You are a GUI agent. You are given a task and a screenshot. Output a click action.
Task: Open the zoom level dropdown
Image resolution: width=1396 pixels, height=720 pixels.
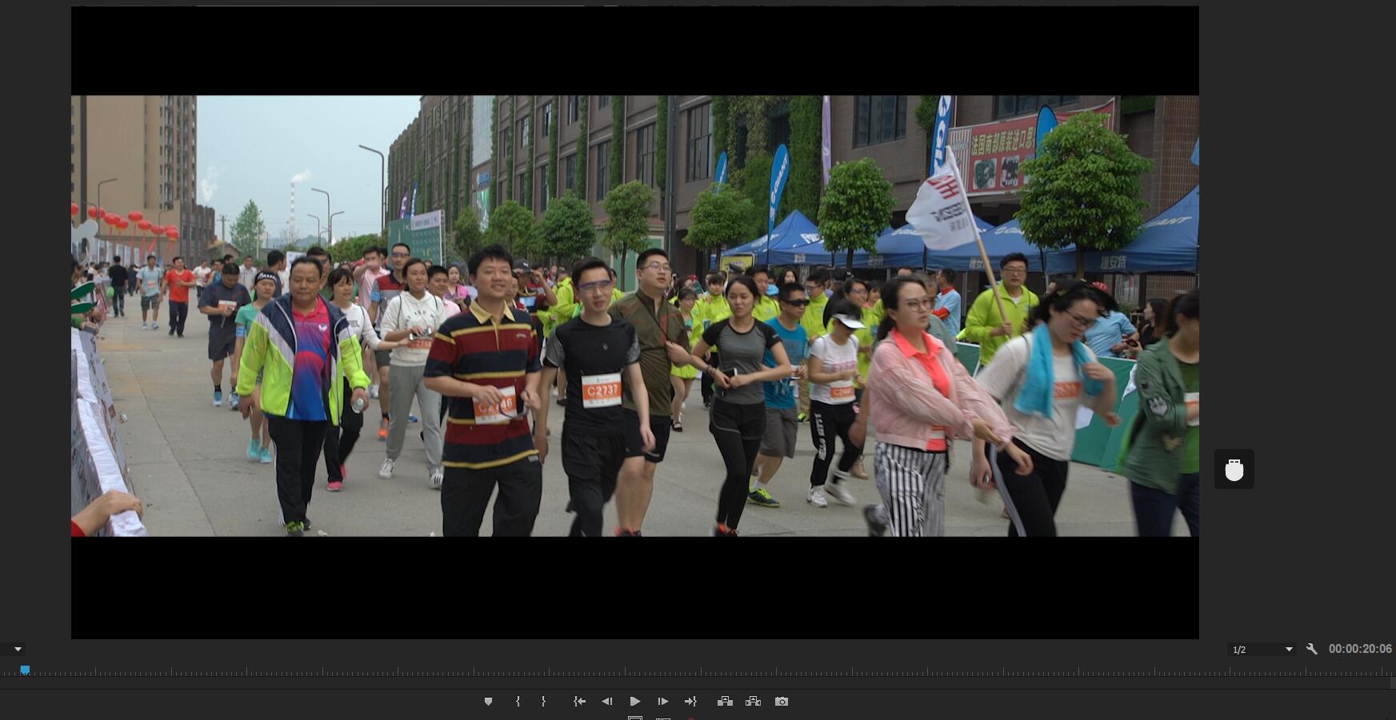[x=18, y=650]
